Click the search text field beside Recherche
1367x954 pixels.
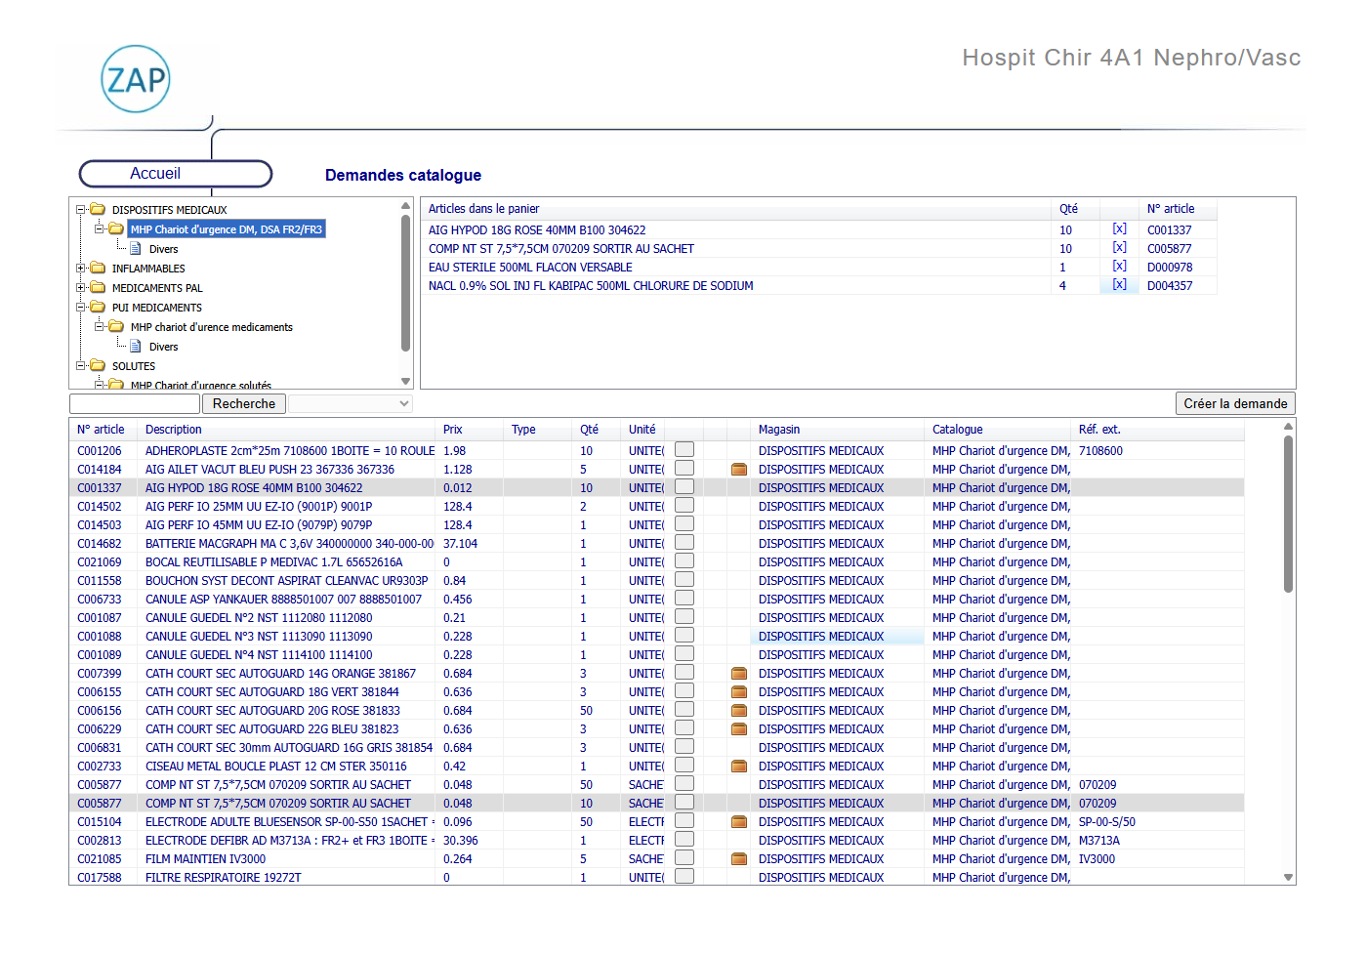coord(135,404)
